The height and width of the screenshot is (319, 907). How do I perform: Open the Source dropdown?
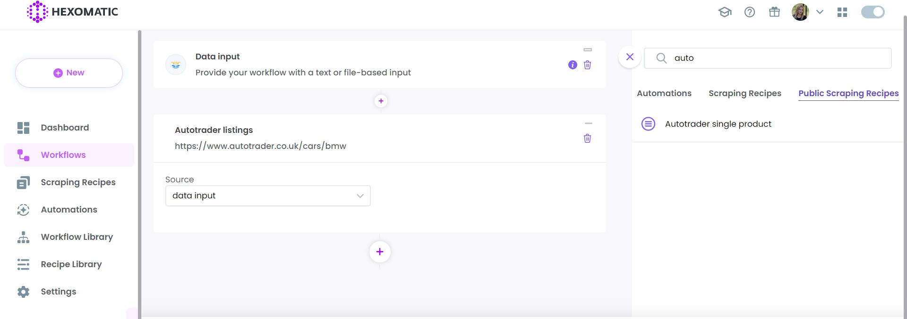click(268, 196)
